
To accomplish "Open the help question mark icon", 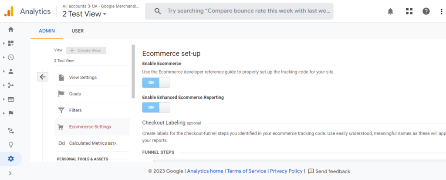I will (426, 11).
